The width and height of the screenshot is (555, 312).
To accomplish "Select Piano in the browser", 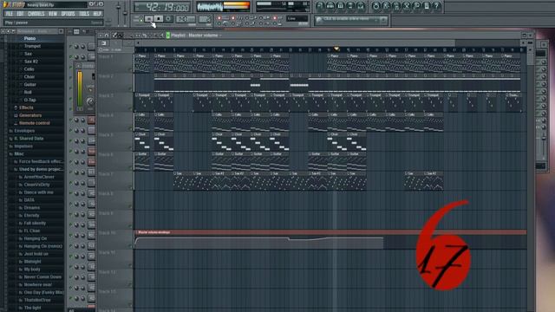I will click(29, 38).
